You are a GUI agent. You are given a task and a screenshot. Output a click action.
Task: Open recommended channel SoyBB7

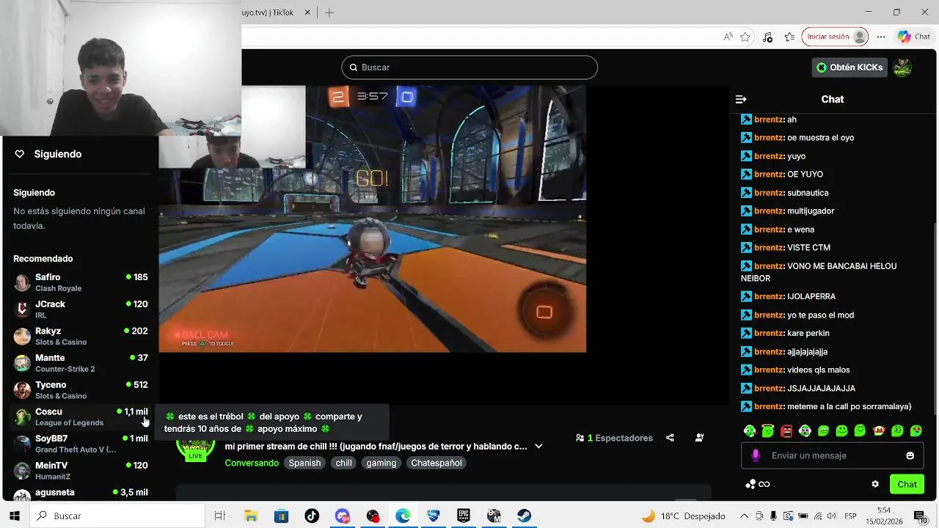click(81, 444)
